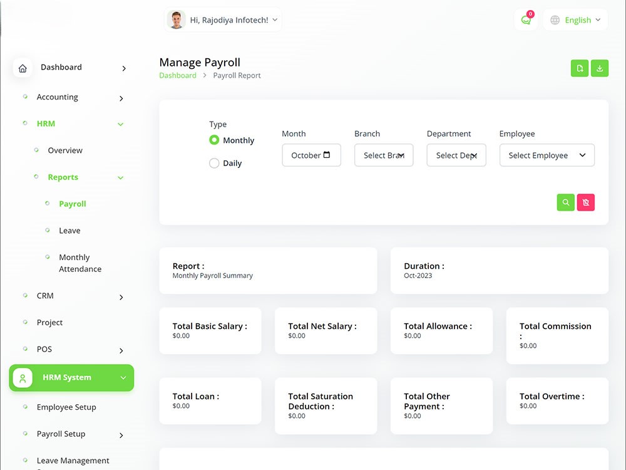Expand the CRM sidebar chevron
This screenshot has height=470, width=626.
coord(121,297)
